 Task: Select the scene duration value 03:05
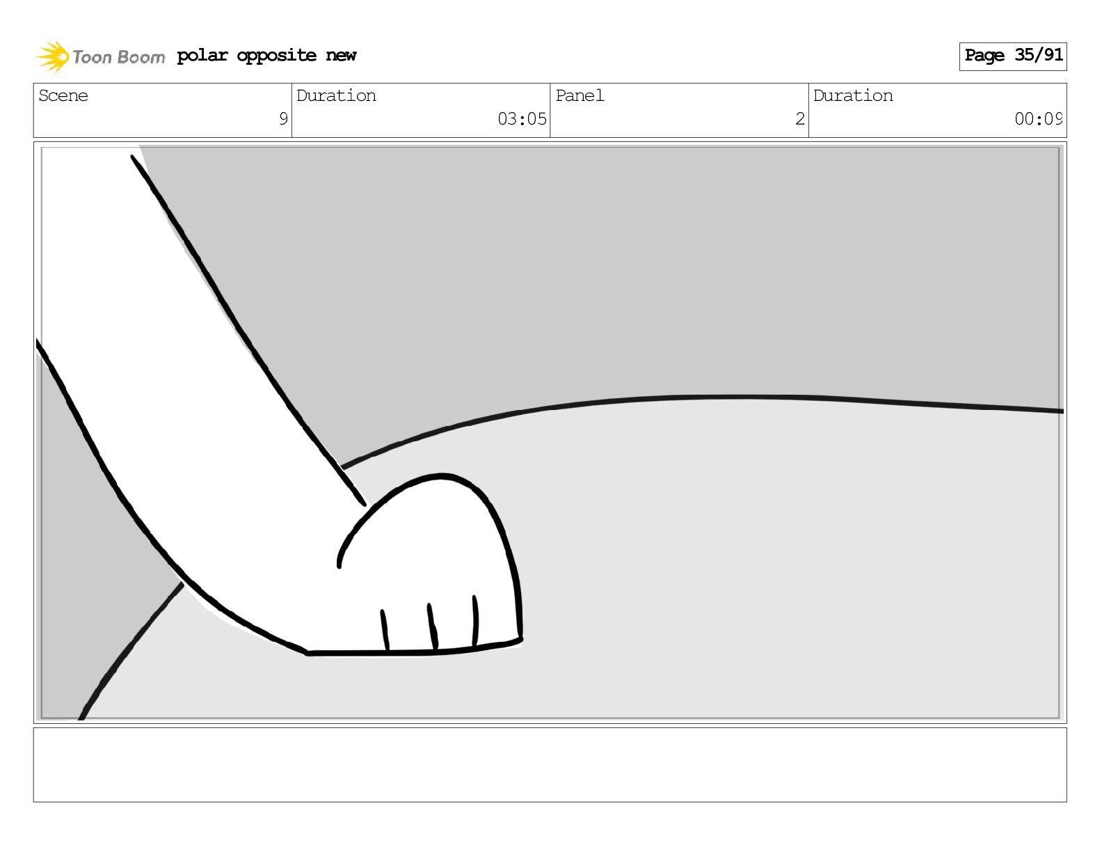click(522, 119)
